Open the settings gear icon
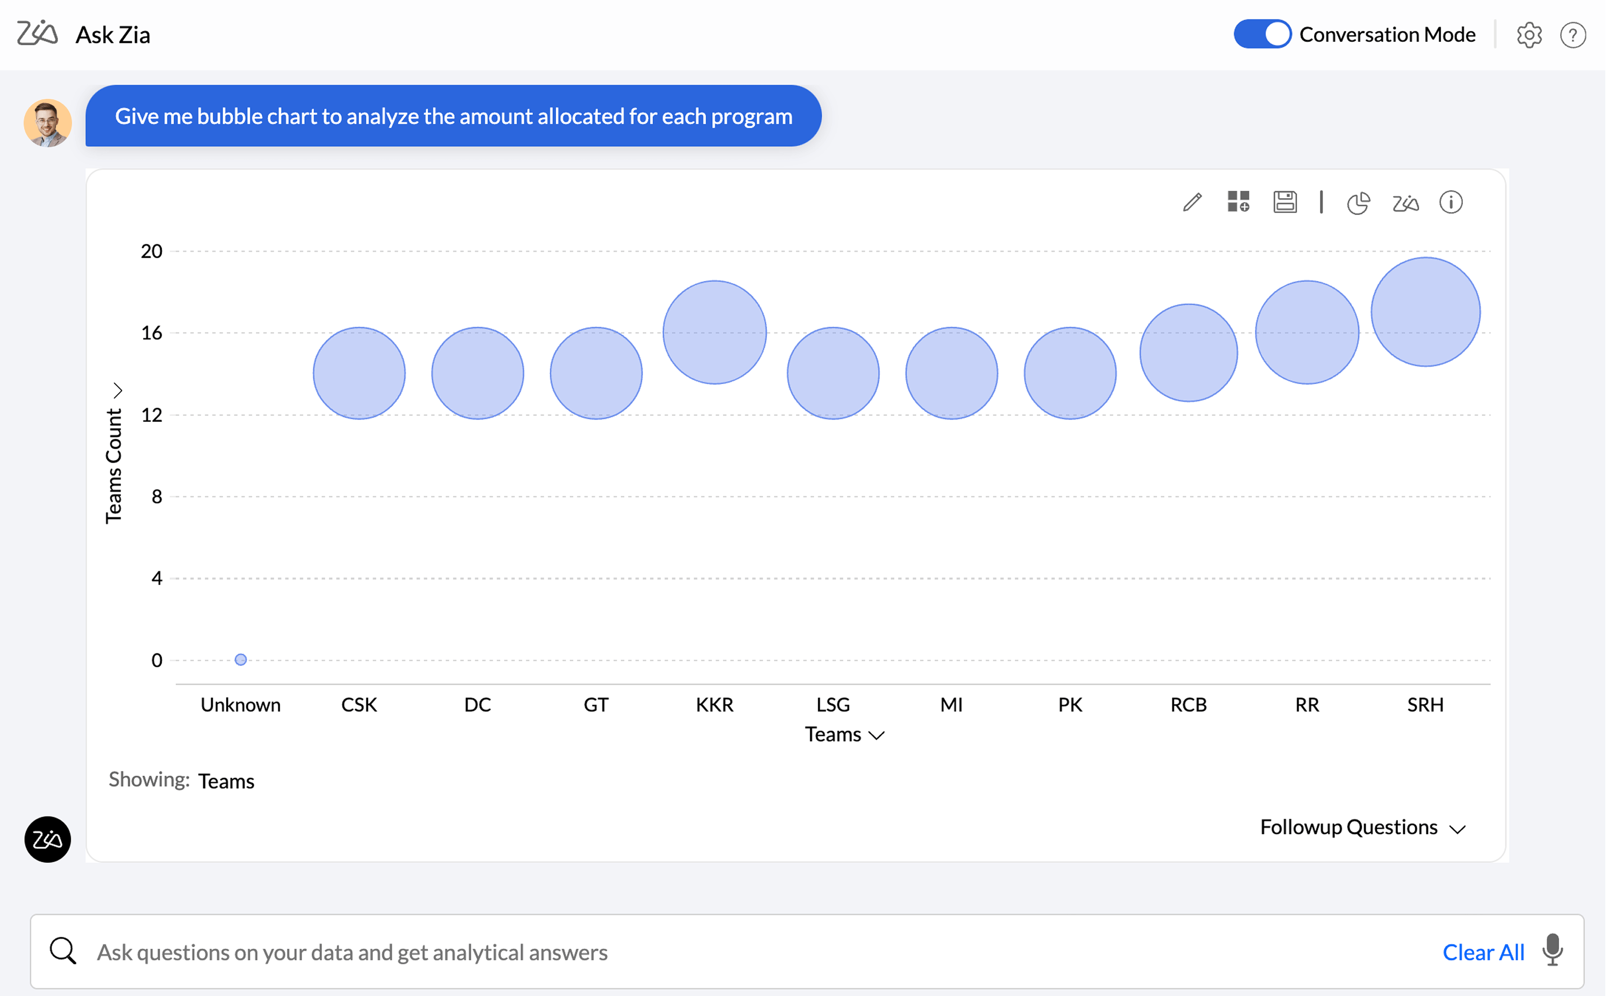Screen dimensions: 1608x996 tap(1529, 35)
